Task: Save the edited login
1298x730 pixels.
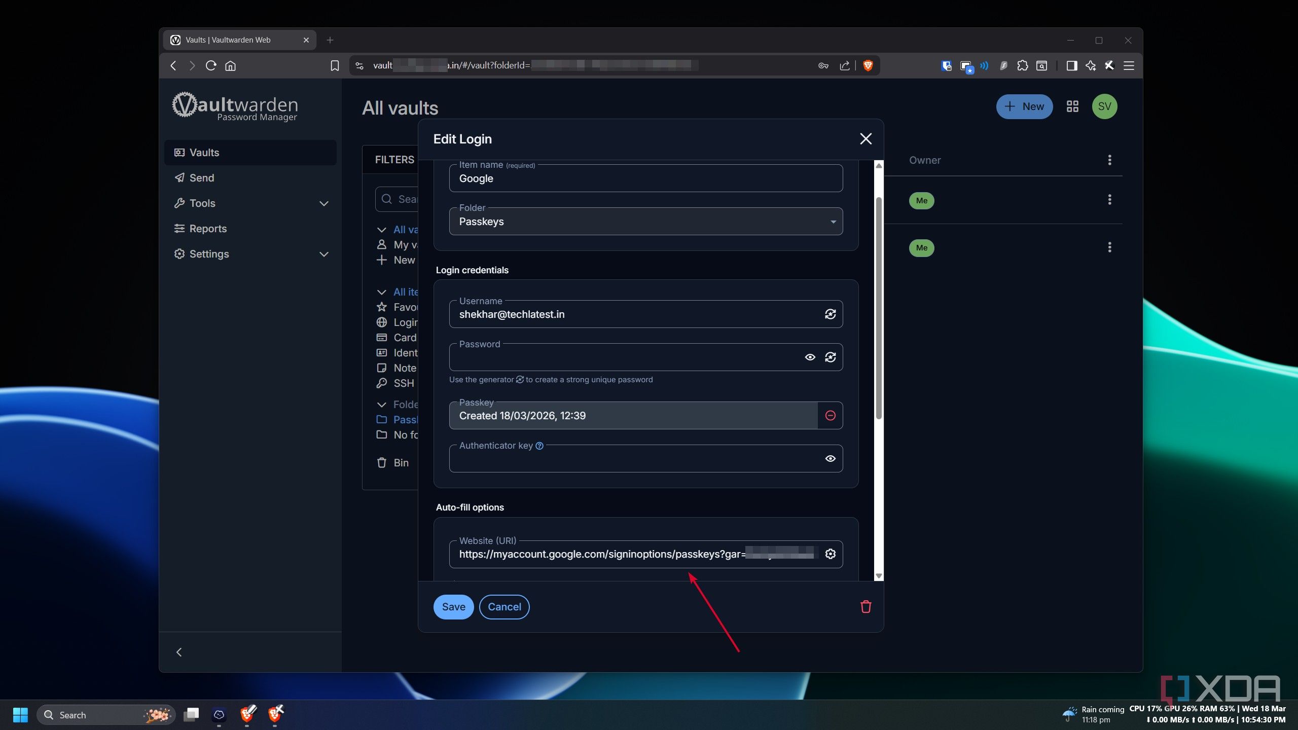Action: point(453,607)
